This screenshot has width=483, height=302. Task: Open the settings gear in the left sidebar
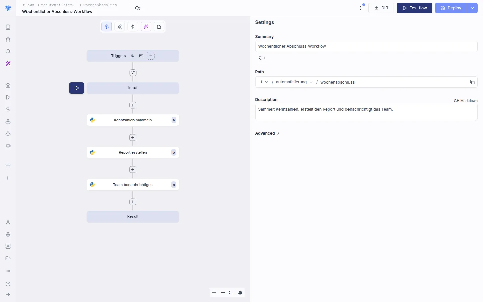click(8, 234)
